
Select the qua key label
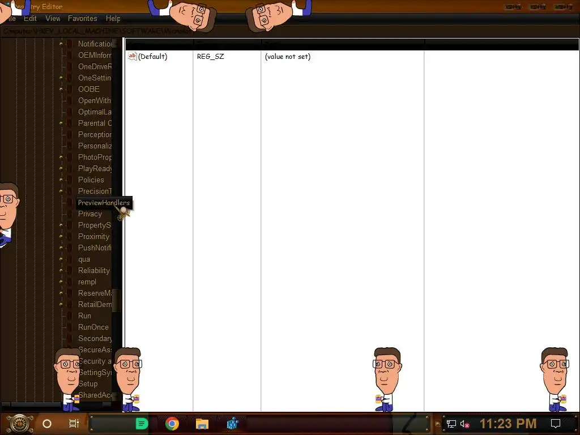coord(84,259)
